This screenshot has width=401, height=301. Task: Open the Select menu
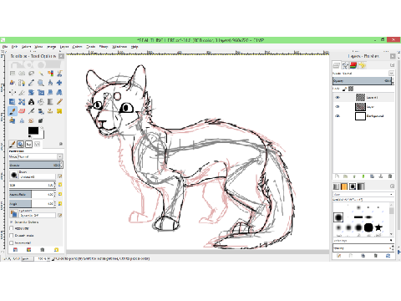pyautogui.click(x=26, y=47)
